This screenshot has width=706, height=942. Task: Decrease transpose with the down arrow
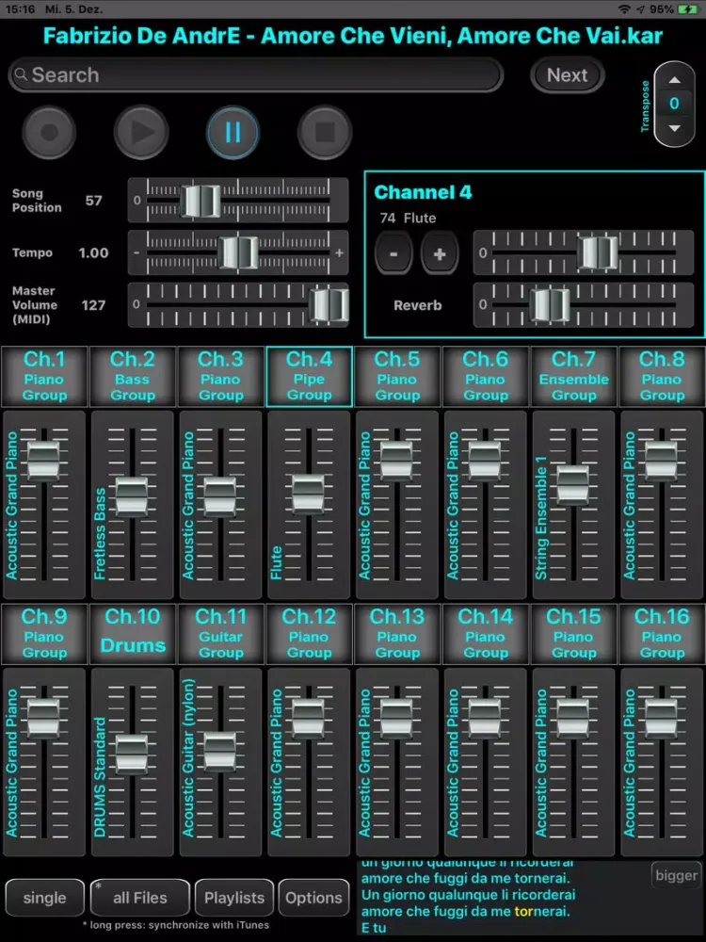[x=675, y=128]
